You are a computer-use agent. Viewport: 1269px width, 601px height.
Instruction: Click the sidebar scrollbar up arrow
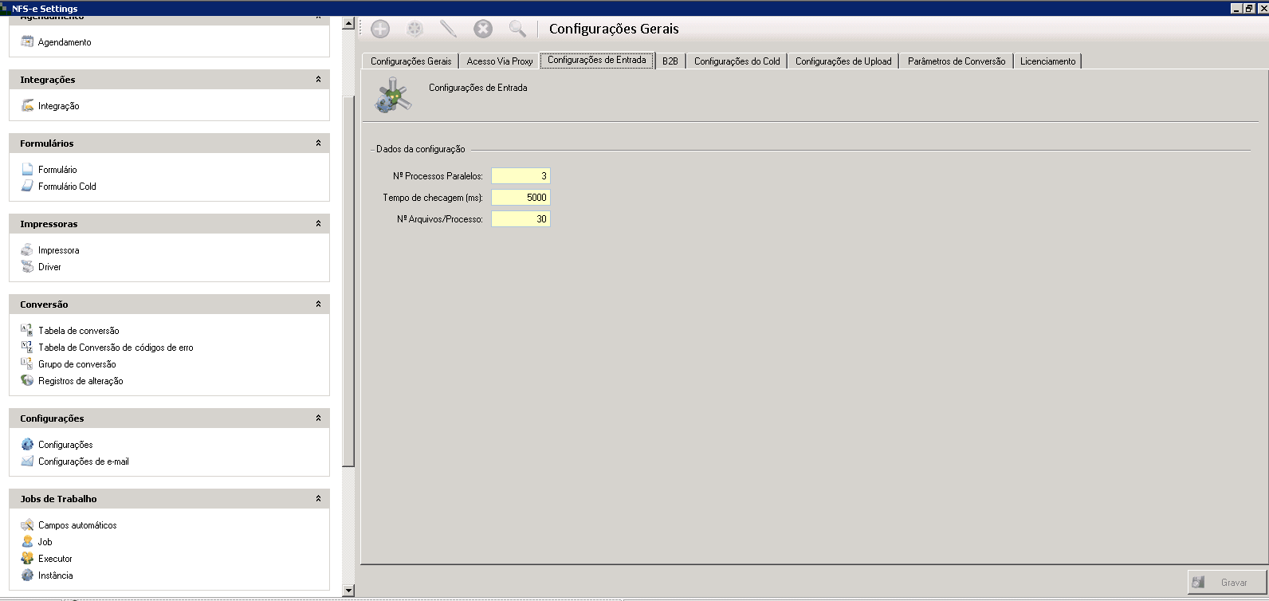click(x=348, y=24)
